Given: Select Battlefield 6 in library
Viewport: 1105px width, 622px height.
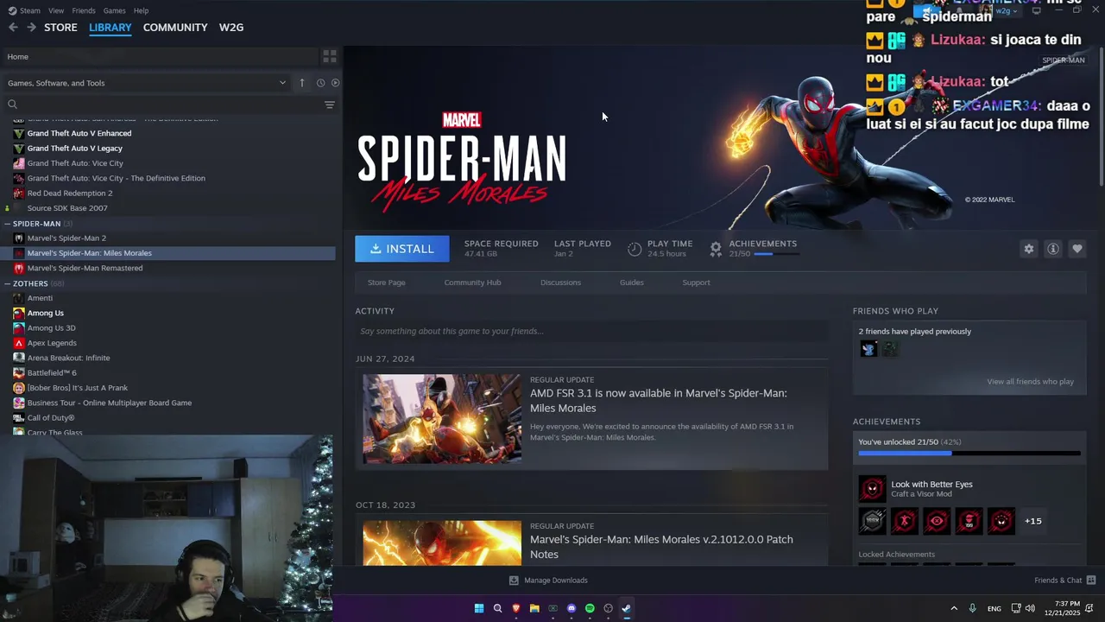Looking at the screenshot, I should point(52,373).
